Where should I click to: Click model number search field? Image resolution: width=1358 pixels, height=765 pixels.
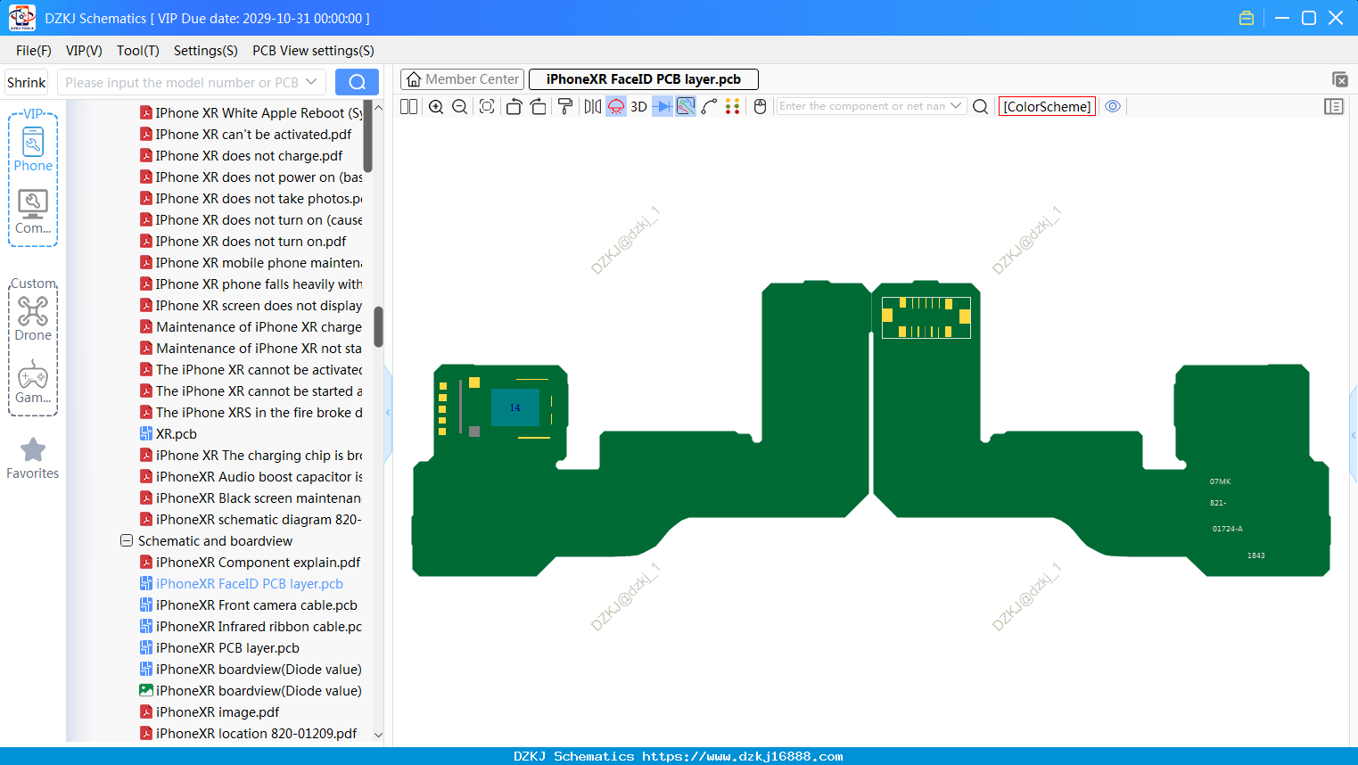(x=181, y=82)
